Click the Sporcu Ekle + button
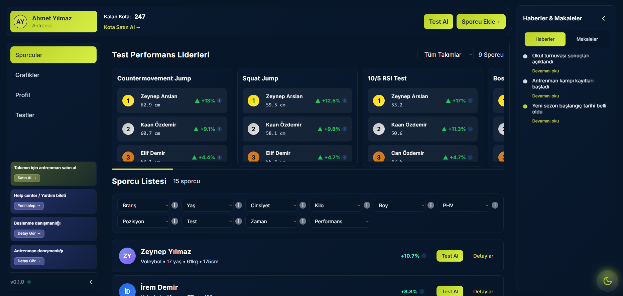The height and width of the screenshot is (296, 623). [481, 22]
